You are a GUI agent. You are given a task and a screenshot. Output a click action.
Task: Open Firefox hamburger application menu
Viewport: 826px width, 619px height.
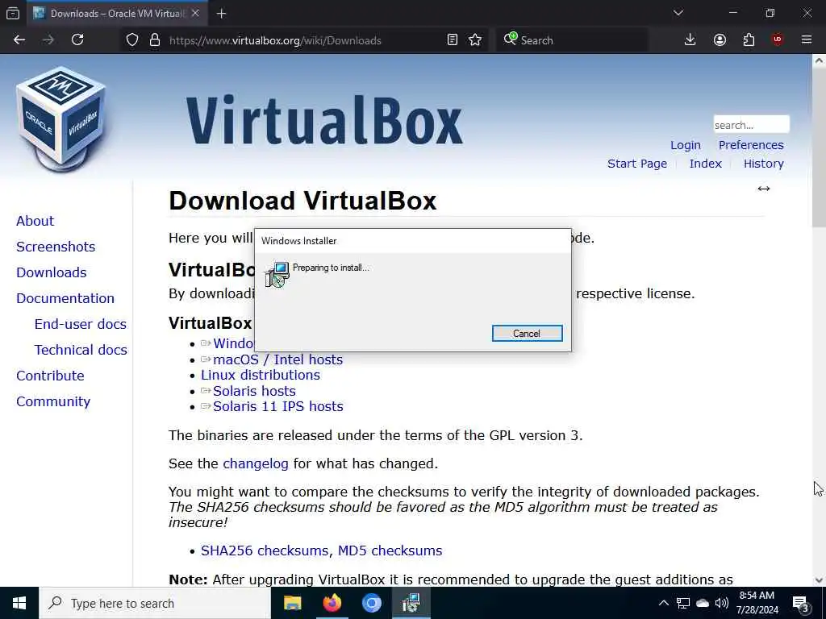pyautogui.click(x=807, y=40)
